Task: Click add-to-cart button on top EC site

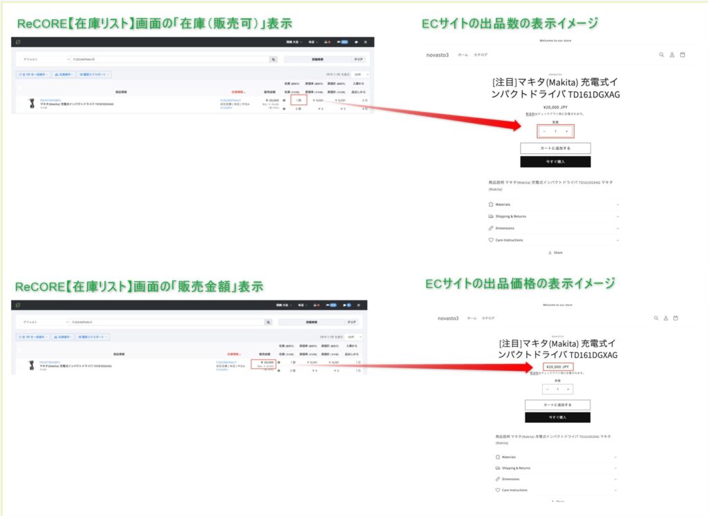Action: coord(555,148)
